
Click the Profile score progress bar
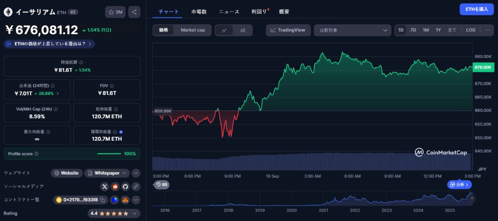click(109, 154)
